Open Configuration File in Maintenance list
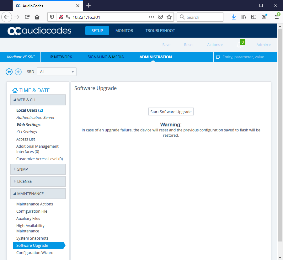This screenshot has width=283, height=260. point(32,211)
